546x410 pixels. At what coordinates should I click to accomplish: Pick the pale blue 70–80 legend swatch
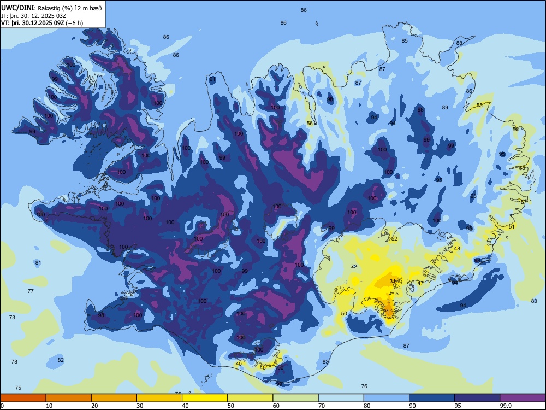(341, 398)
